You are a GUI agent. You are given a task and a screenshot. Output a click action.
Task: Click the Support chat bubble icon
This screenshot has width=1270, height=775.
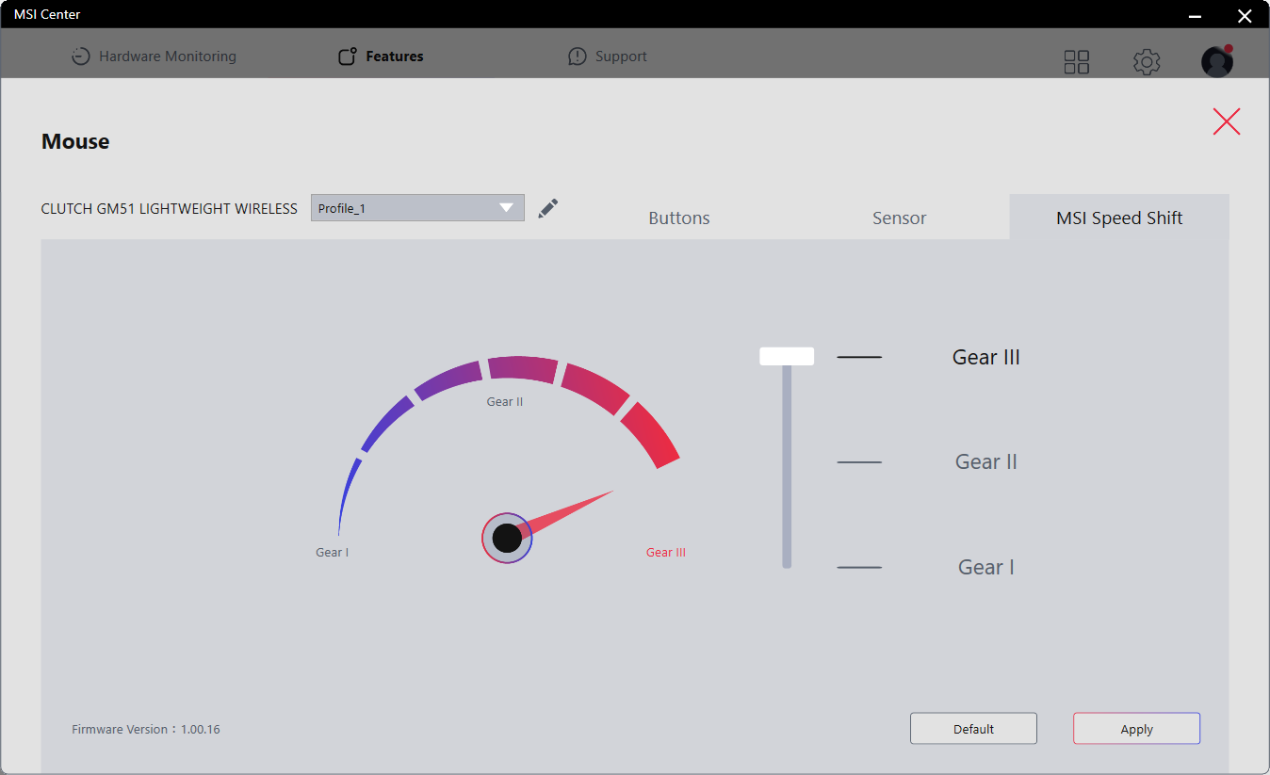[578, 57]
